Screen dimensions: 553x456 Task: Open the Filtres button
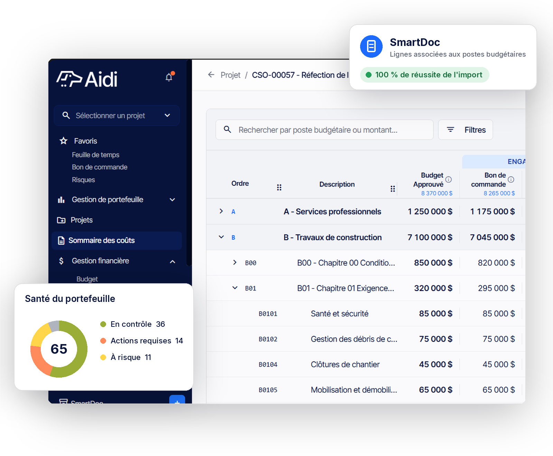tap(465, 130)
